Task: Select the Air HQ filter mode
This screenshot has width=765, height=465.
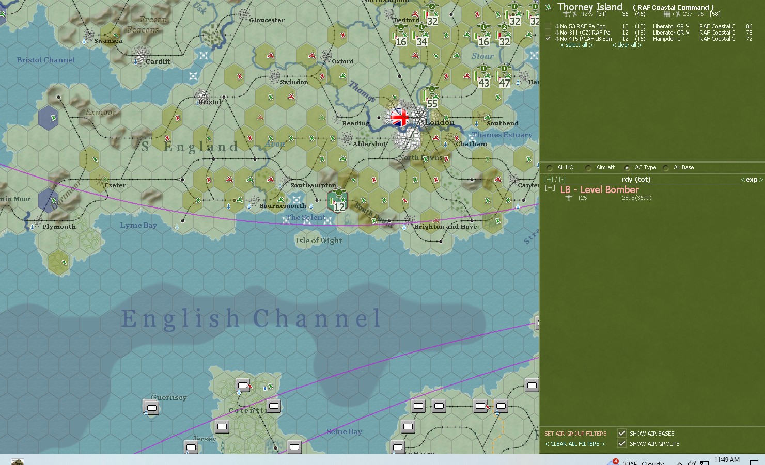Action: click(549, 167)
